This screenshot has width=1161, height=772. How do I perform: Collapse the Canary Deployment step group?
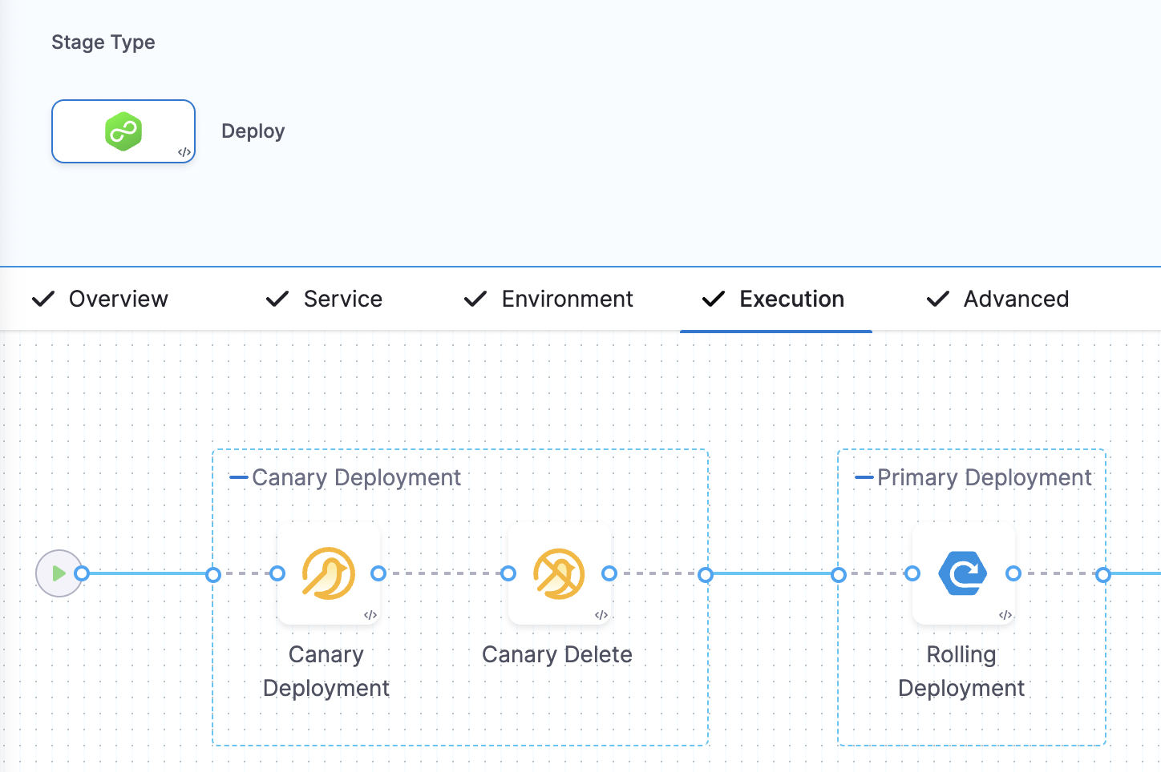click(237, 477)
